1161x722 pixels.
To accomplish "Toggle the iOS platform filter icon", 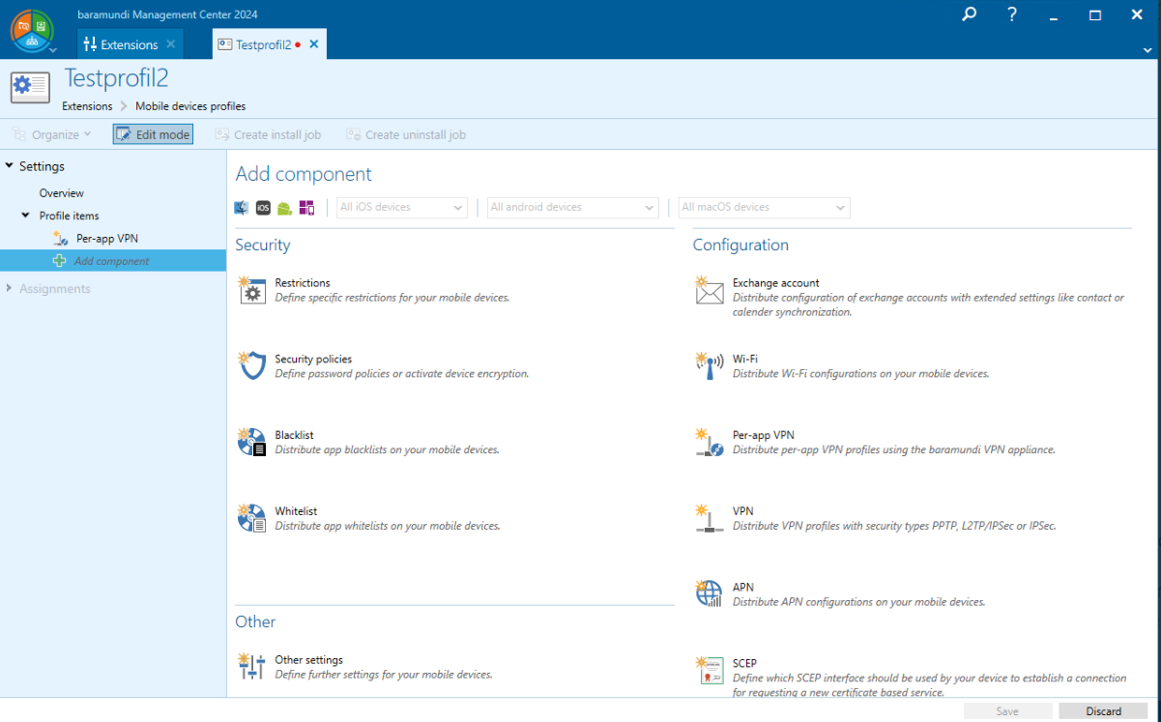I will (x=263, y=208).
